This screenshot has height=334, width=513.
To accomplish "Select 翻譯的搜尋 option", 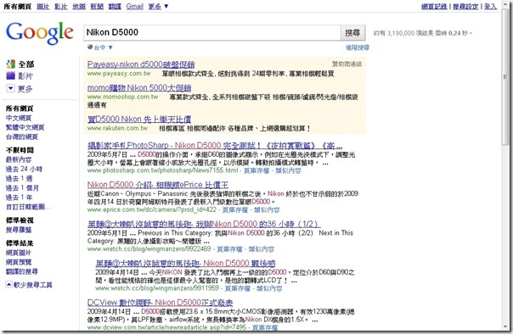I will pos(22,271).
